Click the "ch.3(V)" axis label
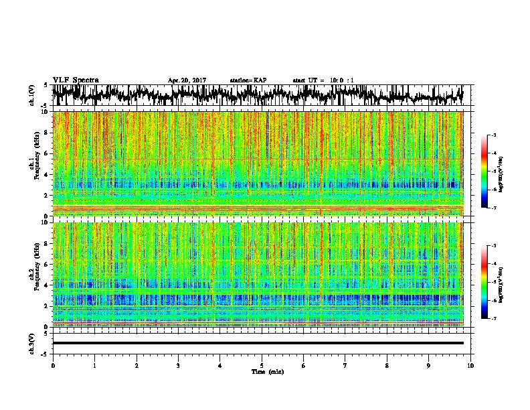The width and height of the screenshot is (530, 410). (31, 344)
